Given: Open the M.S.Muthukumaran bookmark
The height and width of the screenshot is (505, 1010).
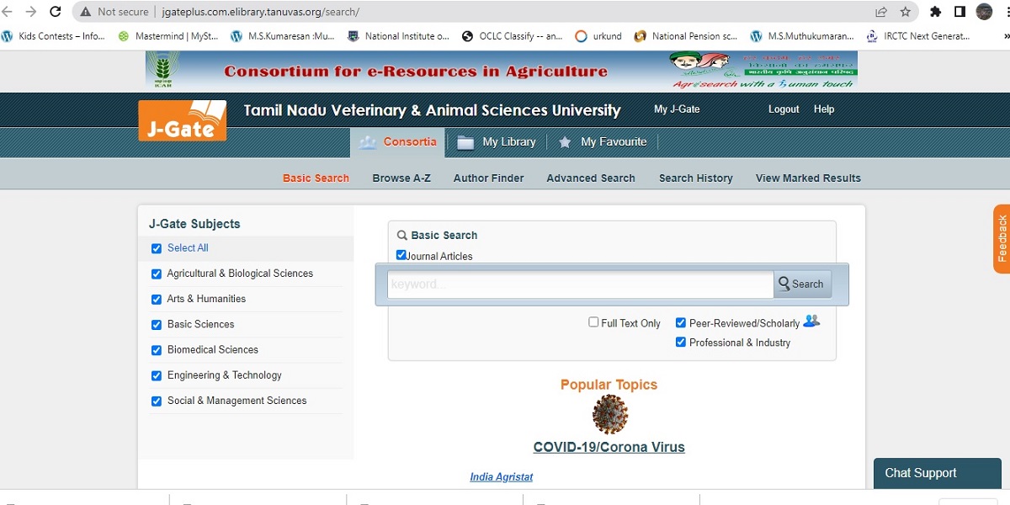Looking at the screenshot, I should (x=802, y=36).
